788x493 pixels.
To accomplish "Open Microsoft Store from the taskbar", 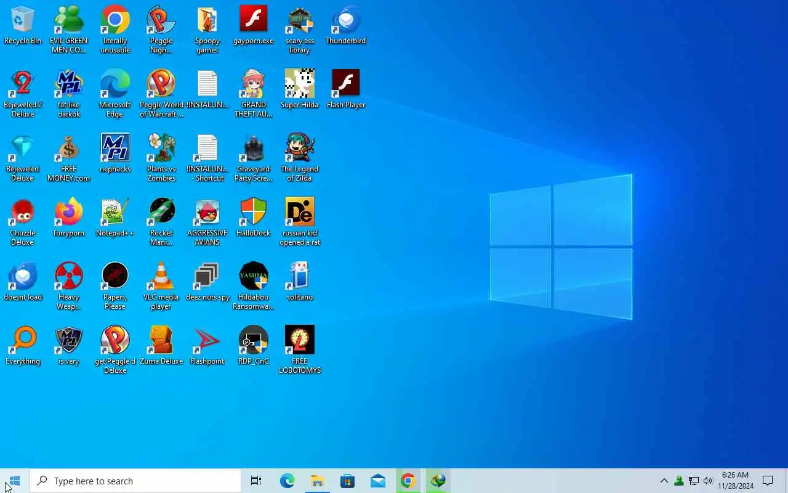I will click(347, 481).
